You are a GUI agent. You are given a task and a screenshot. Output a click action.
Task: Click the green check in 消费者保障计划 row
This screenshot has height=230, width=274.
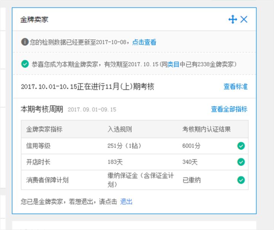click(x=241, y=180)
